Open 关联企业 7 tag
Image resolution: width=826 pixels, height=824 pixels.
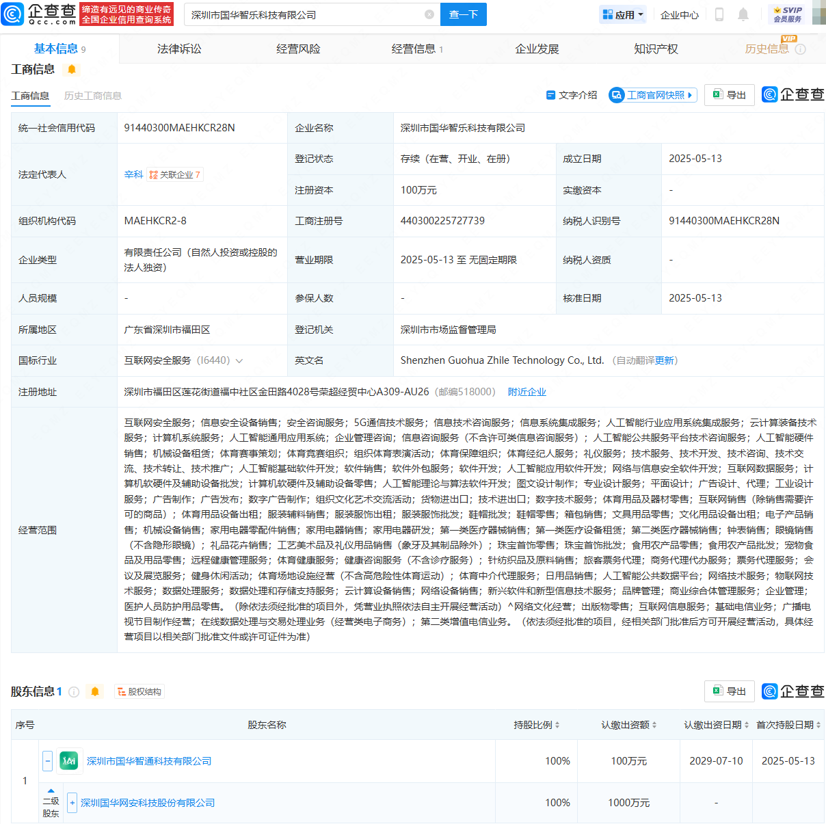point(175,175)
